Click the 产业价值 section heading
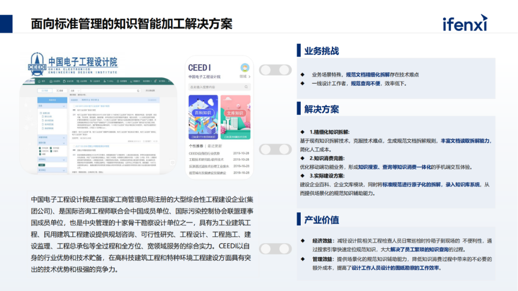Screen dimensions: 518x291 pyautogui.click(x=321, y=220)
